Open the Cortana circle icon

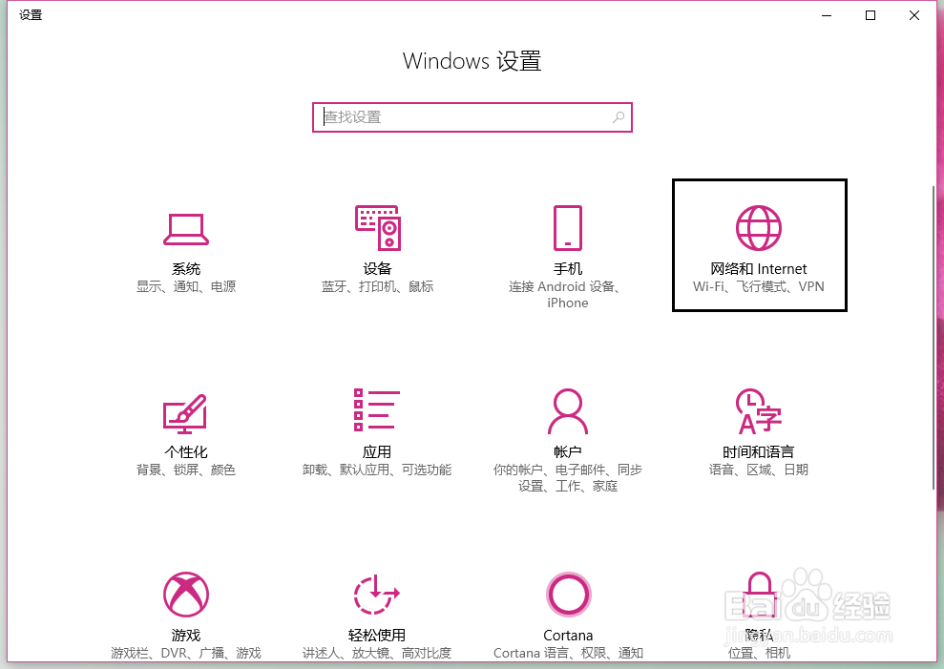(568, 595)
